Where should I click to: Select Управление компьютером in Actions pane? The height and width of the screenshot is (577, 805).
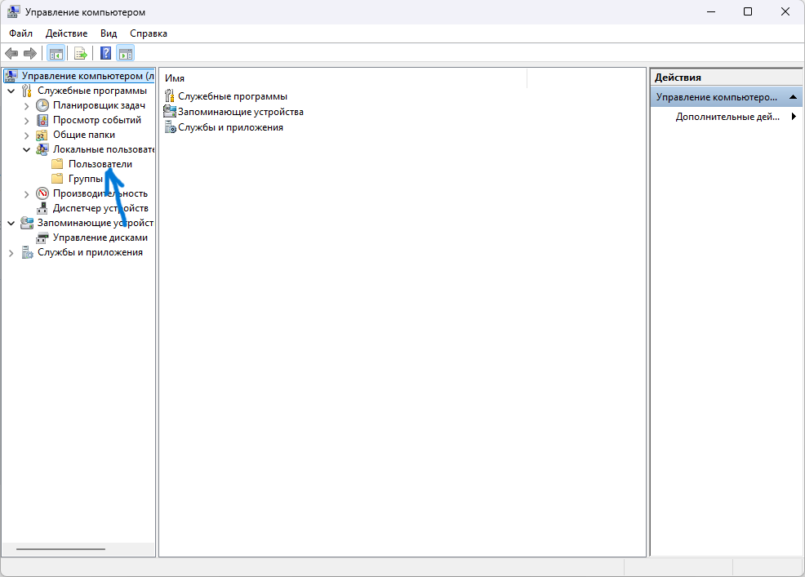[x=727, y=97]
